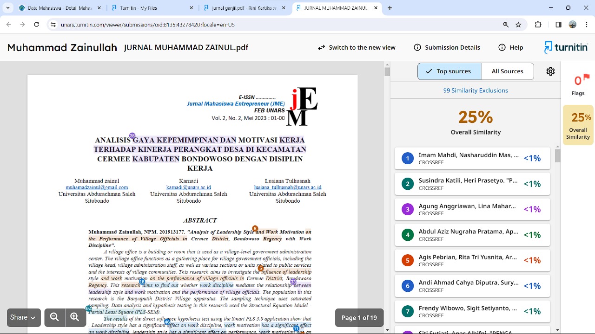Open browser side panel icon
The height and width of the screenshot is (334, 595).
pos(559,25)
